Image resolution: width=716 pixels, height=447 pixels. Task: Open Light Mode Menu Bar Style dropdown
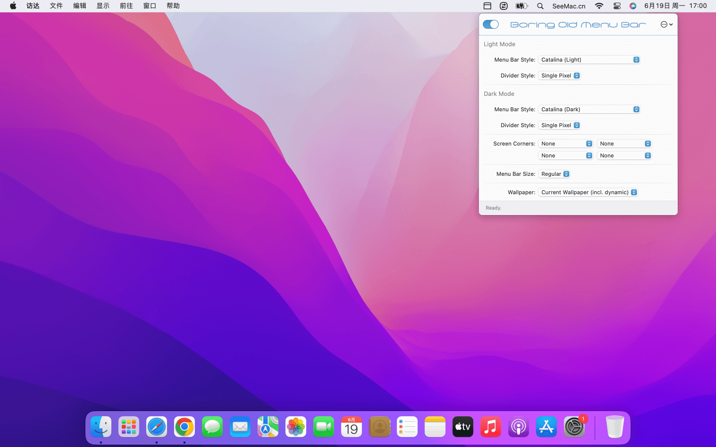click(x=589, y=60)
